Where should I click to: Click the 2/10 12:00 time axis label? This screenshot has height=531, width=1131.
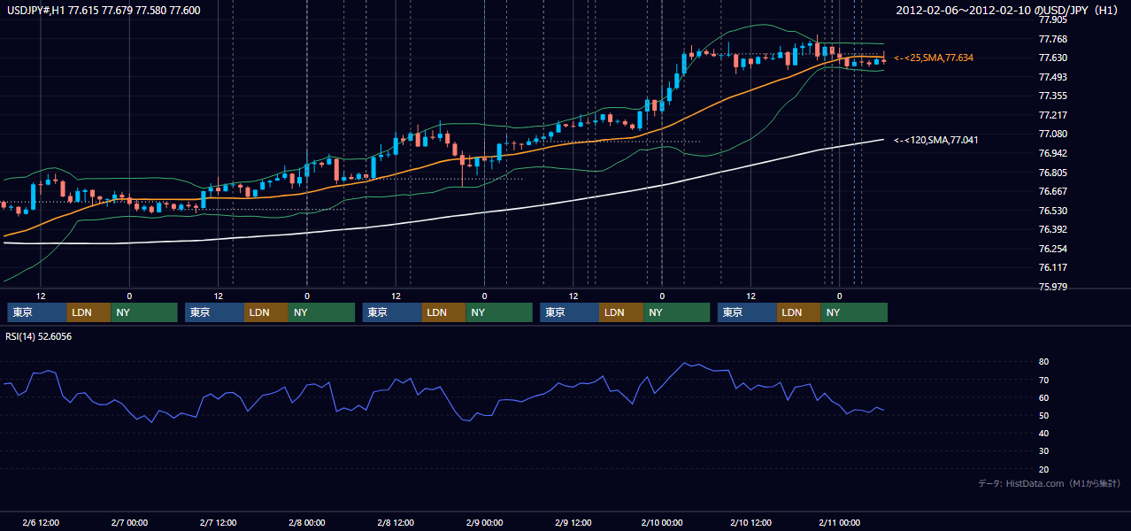(x=750, y=522)
